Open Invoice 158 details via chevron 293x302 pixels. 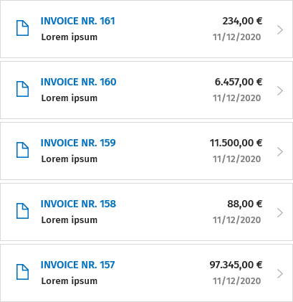tap(280, 213)
